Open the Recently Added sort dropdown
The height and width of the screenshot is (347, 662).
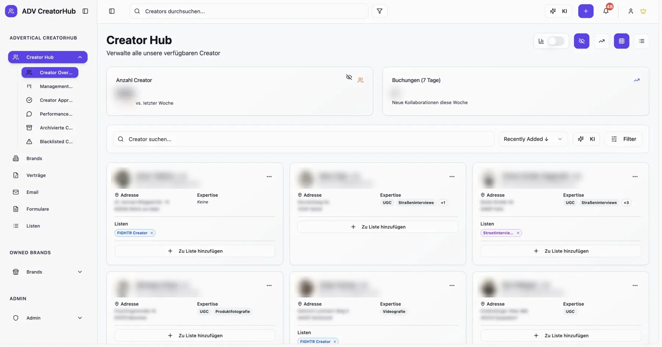(533, 139)
